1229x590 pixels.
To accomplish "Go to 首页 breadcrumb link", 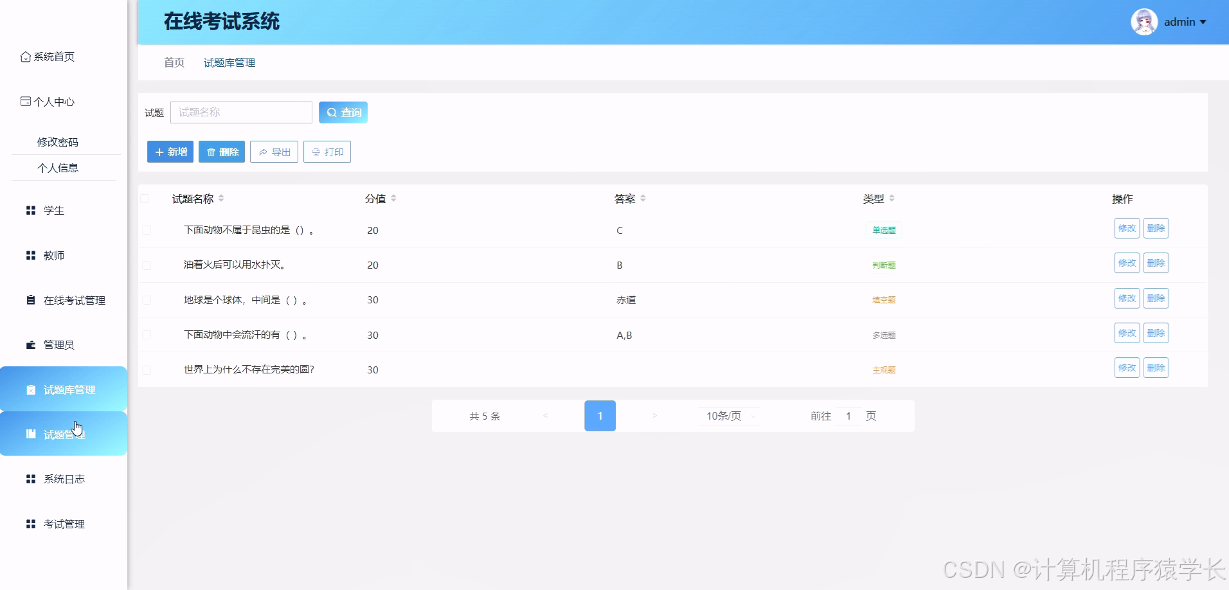I will click(x=174, y=62).
